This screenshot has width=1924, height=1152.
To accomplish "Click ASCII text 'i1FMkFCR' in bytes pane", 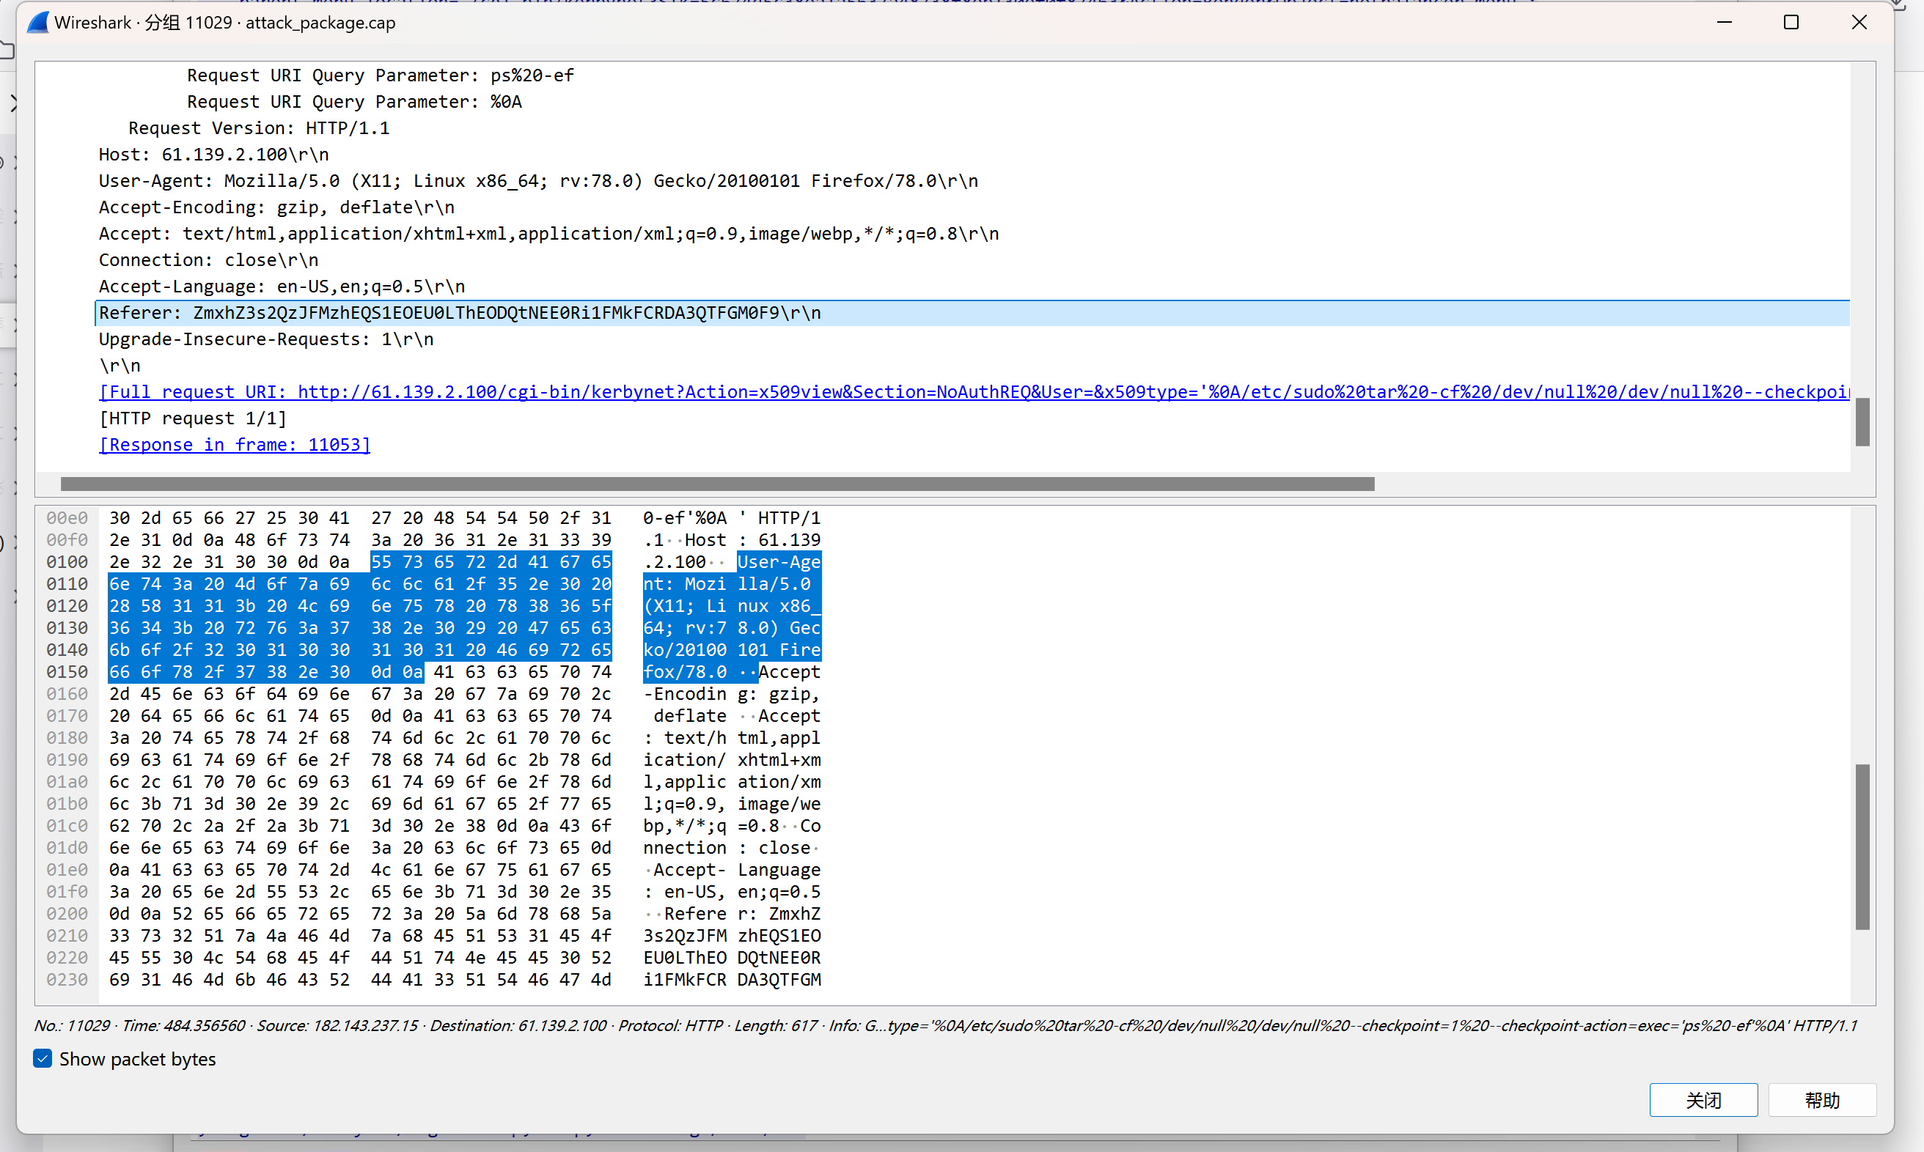I will pyautogui.click(x=684, y=979).
